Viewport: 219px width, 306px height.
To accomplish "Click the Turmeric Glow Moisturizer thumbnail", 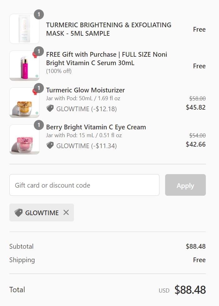I will 24,103.
